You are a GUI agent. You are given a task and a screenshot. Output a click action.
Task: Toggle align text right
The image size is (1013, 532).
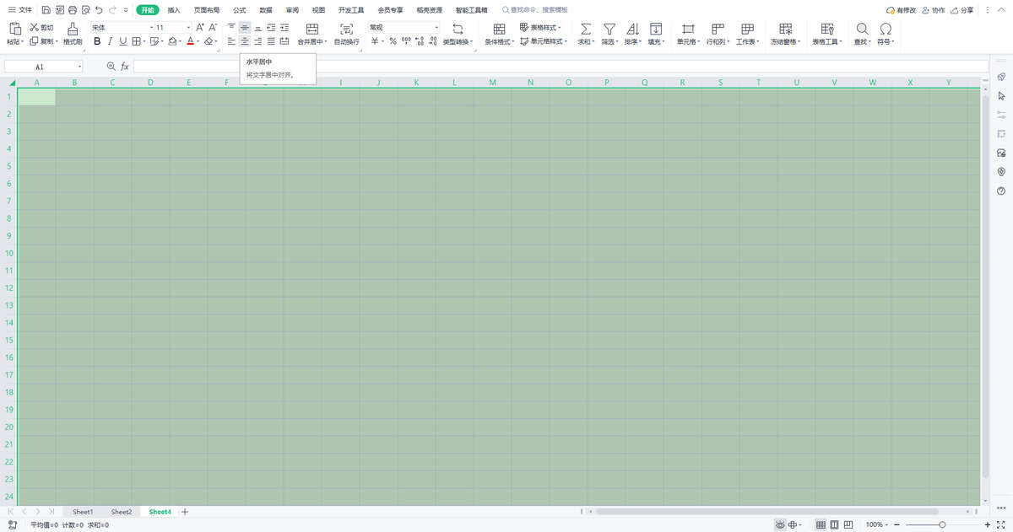(258, 41)
